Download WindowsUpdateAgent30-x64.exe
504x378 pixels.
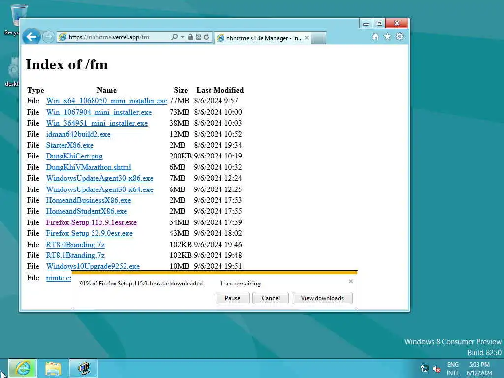[x=99, y=189]
